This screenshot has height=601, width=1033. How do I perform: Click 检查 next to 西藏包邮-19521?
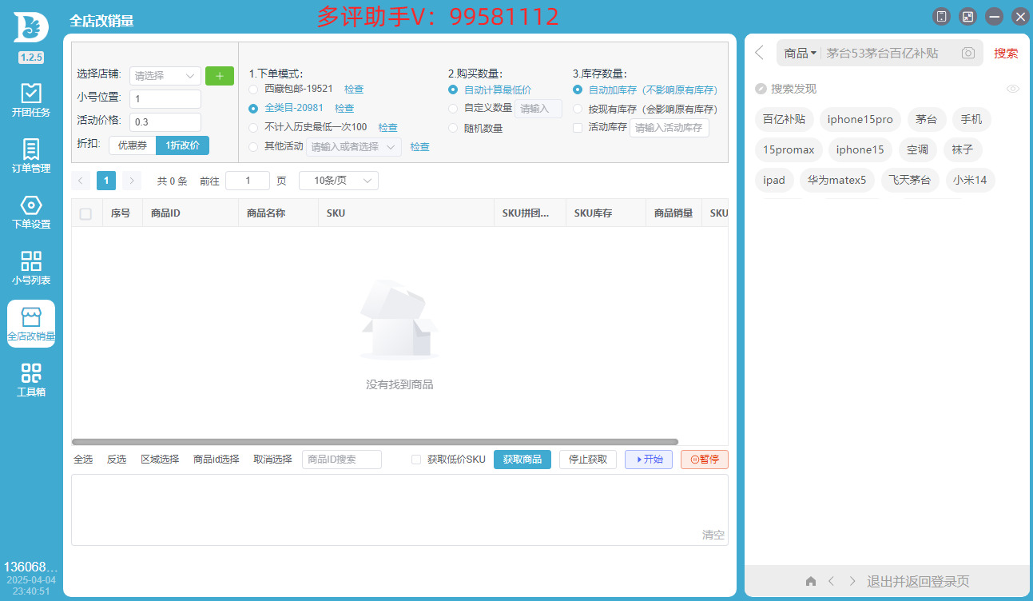pos(354,89)
